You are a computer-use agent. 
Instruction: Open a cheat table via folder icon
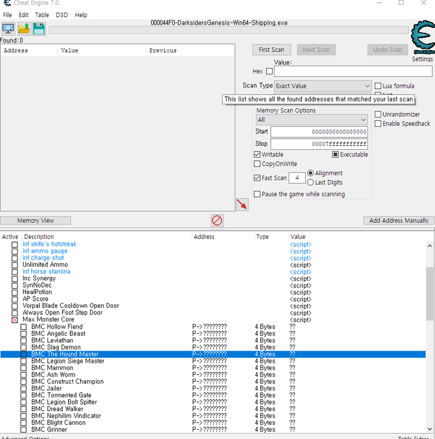pos(24,29)
